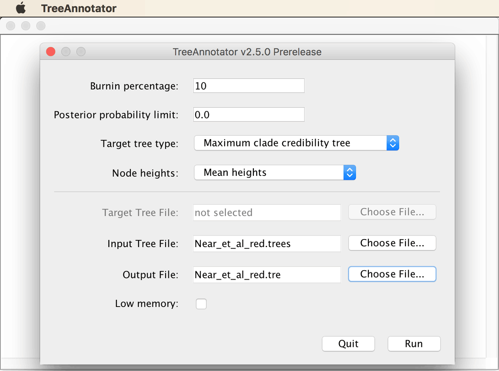Click the Burnin percentage field
Screen dimensions: 499x371
[249, 86]
